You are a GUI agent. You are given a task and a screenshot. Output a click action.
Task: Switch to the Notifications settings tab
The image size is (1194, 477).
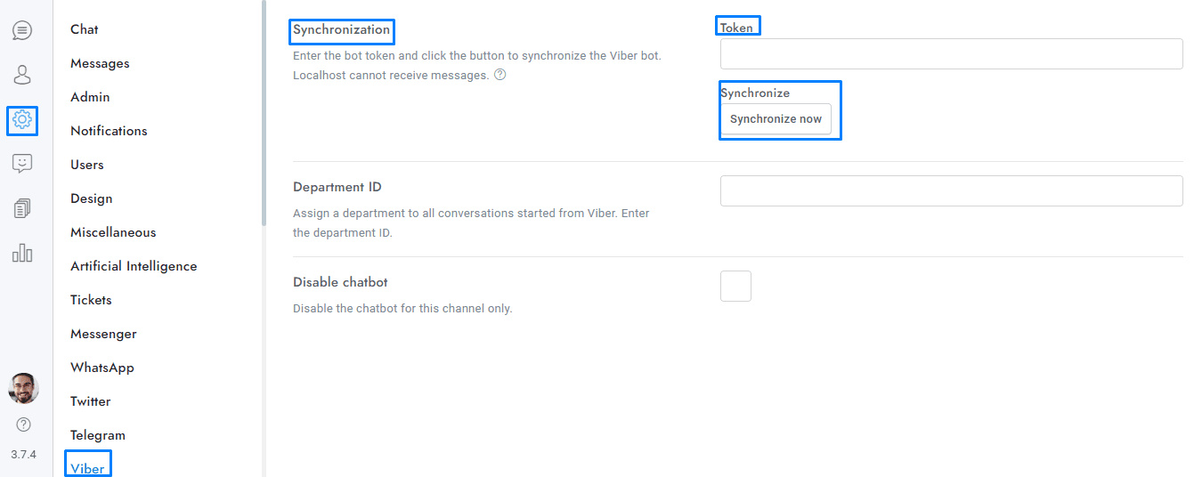tap(109, 131)
